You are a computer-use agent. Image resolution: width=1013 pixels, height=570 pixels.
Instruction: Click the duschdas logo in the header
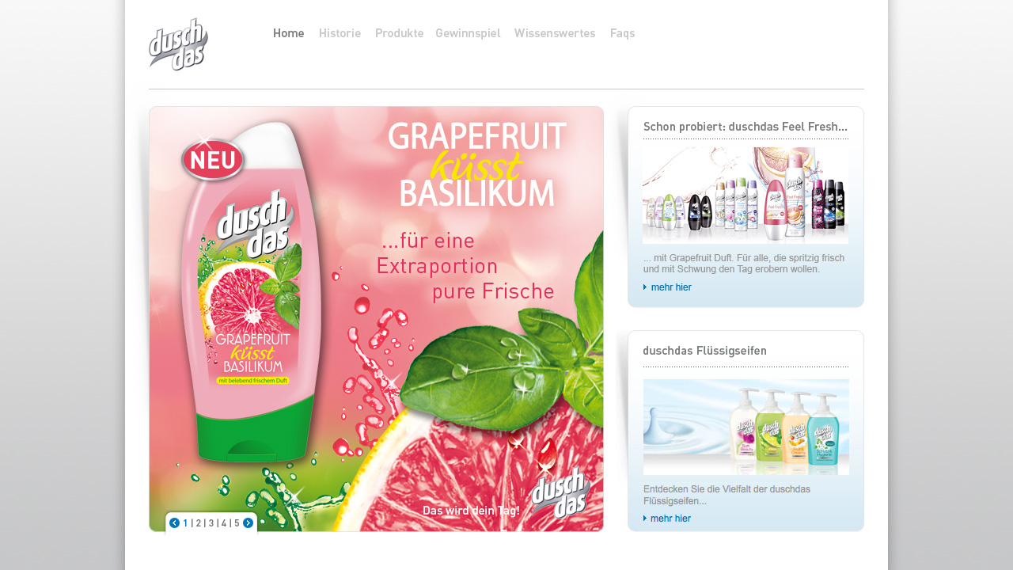coord(178,44)
